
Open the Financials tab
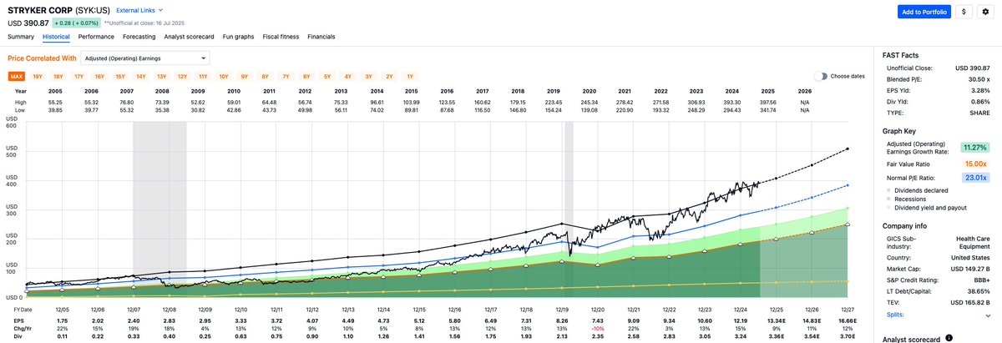tap(321, 37)
